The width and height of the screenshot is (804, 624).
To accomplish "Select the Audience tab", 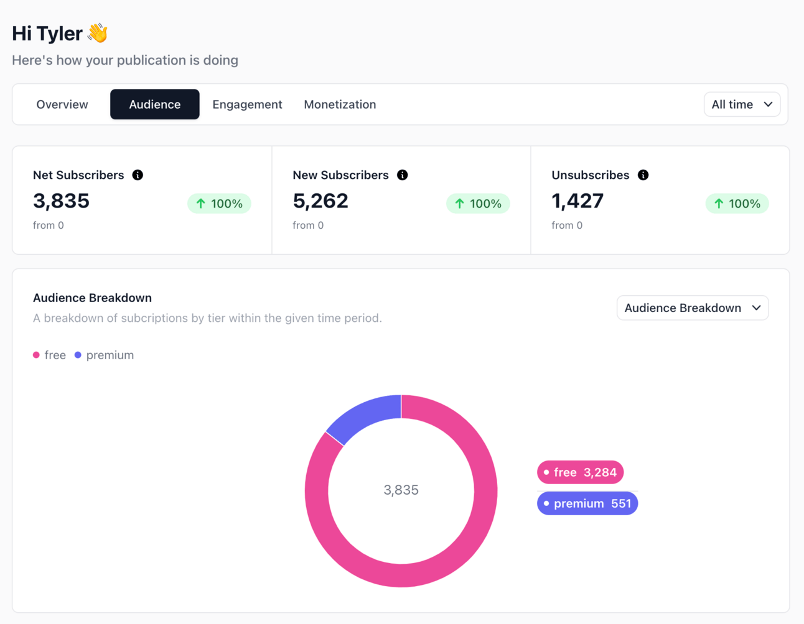I will (155, 104).
